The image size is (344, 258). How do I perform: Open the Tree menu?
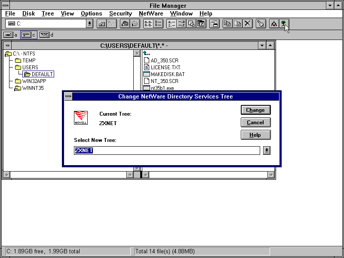pyautogui.click(x=48, y=14)
